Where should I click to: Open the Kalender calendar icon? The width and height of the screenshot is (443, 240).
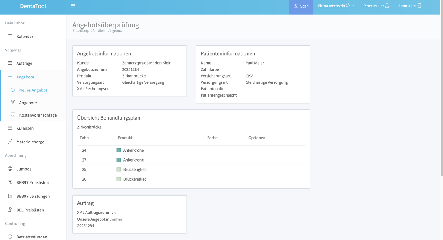point(10,36)
